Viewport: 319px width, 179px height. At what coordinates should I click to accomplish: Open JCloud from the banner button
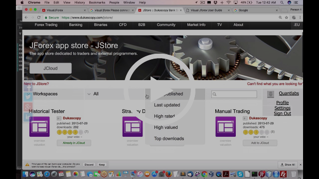(50, 68)
